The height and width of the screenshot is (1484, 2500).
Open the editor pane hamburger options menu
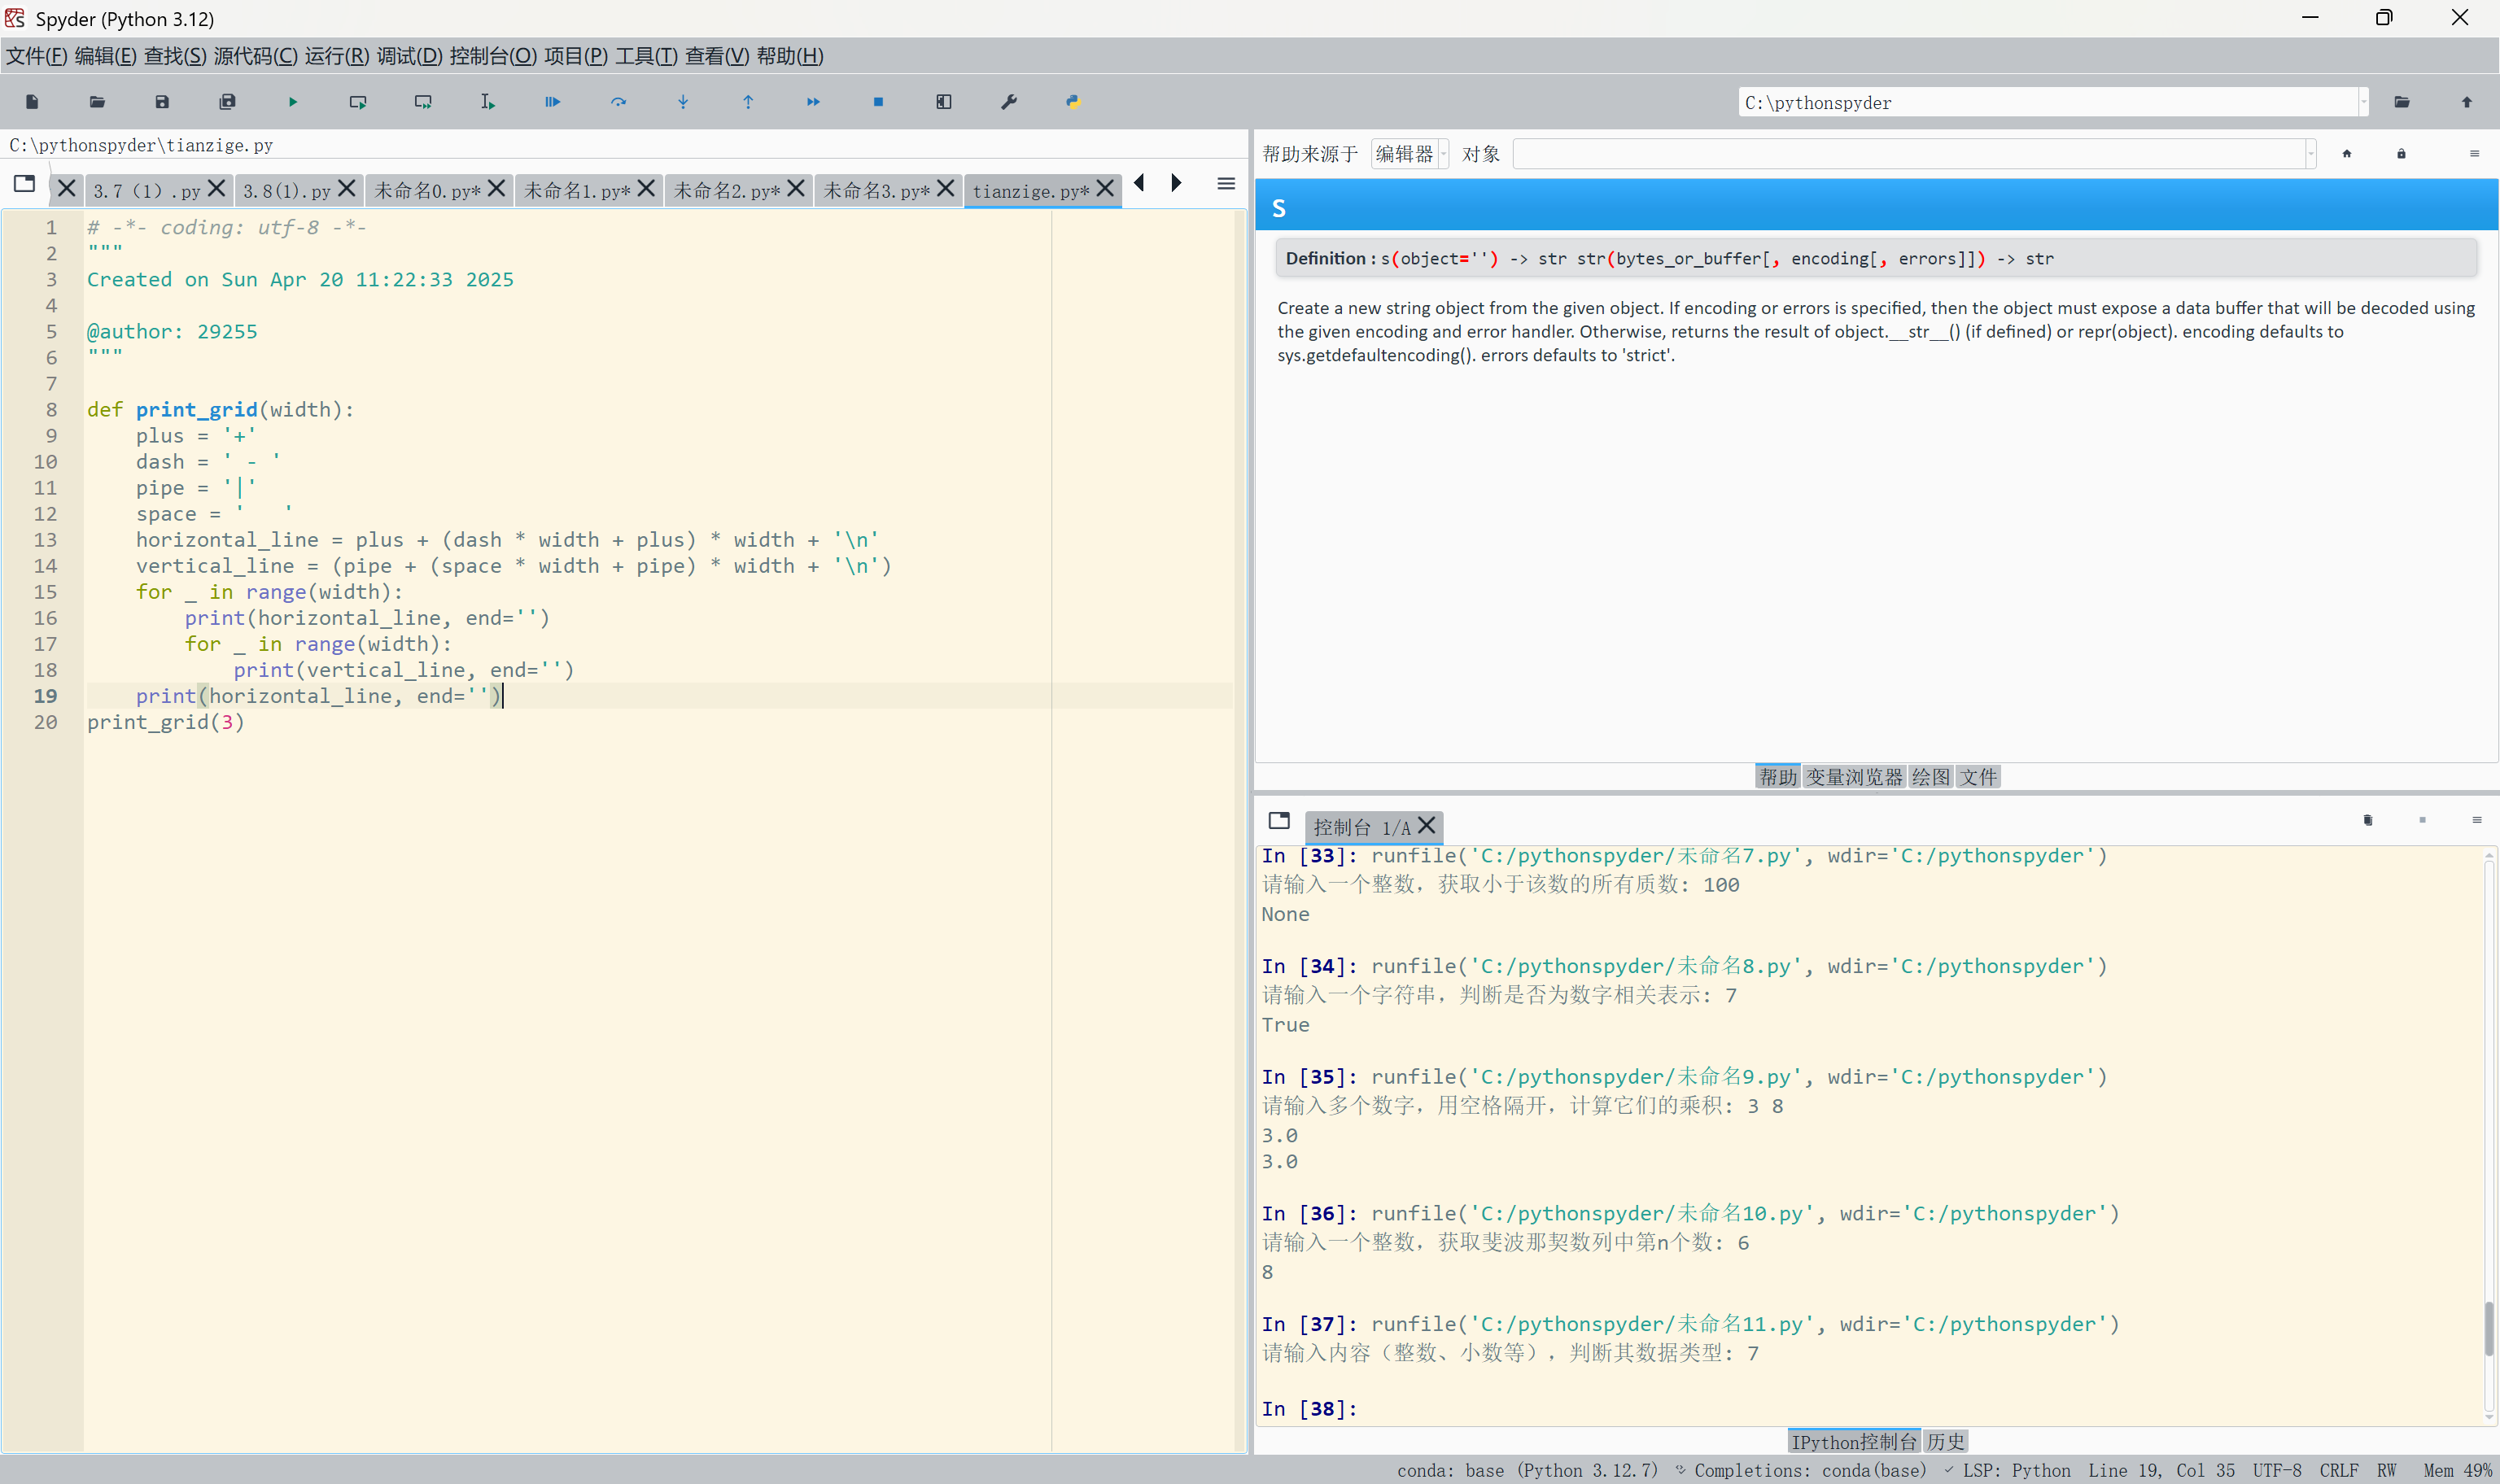coord(1226,184)
